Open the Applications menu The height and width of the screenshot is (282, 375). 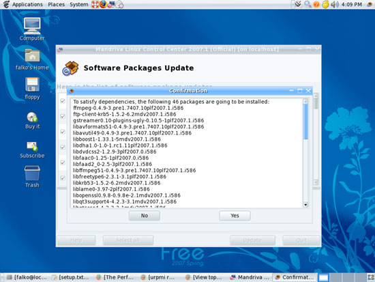27,4
